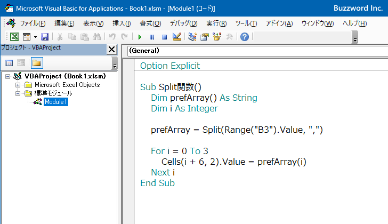The height and width of the screenshot is (224, 388).
Task: Click the Dim i As Integer line
Action: point(184,108)
